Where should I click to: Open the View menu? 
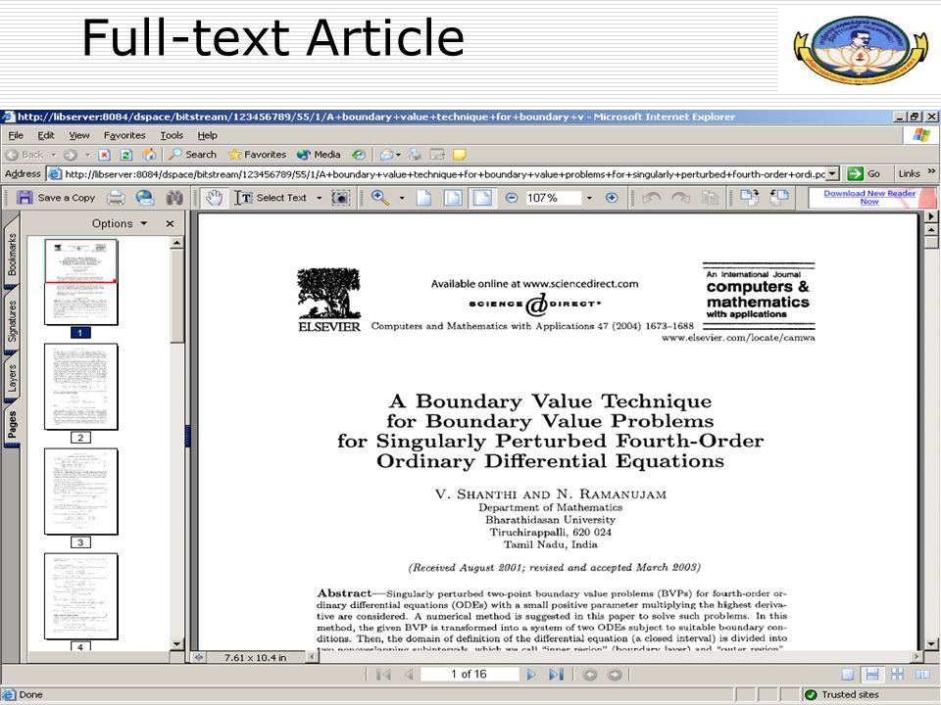click(78, 135)
